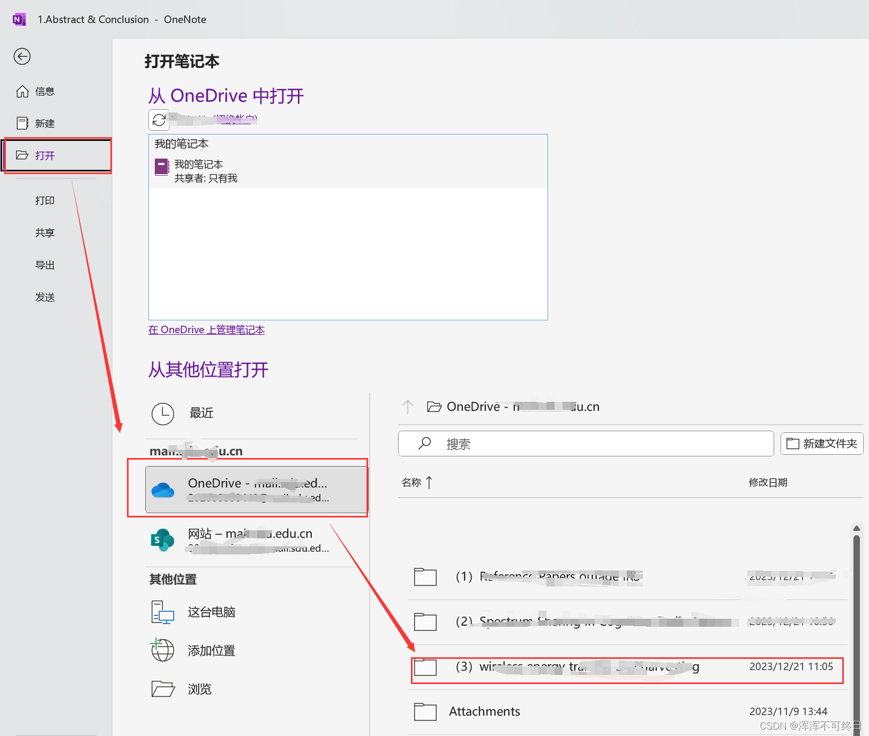
Task: Click 浏览 browse folder
Action: click(x=252, y=689)
